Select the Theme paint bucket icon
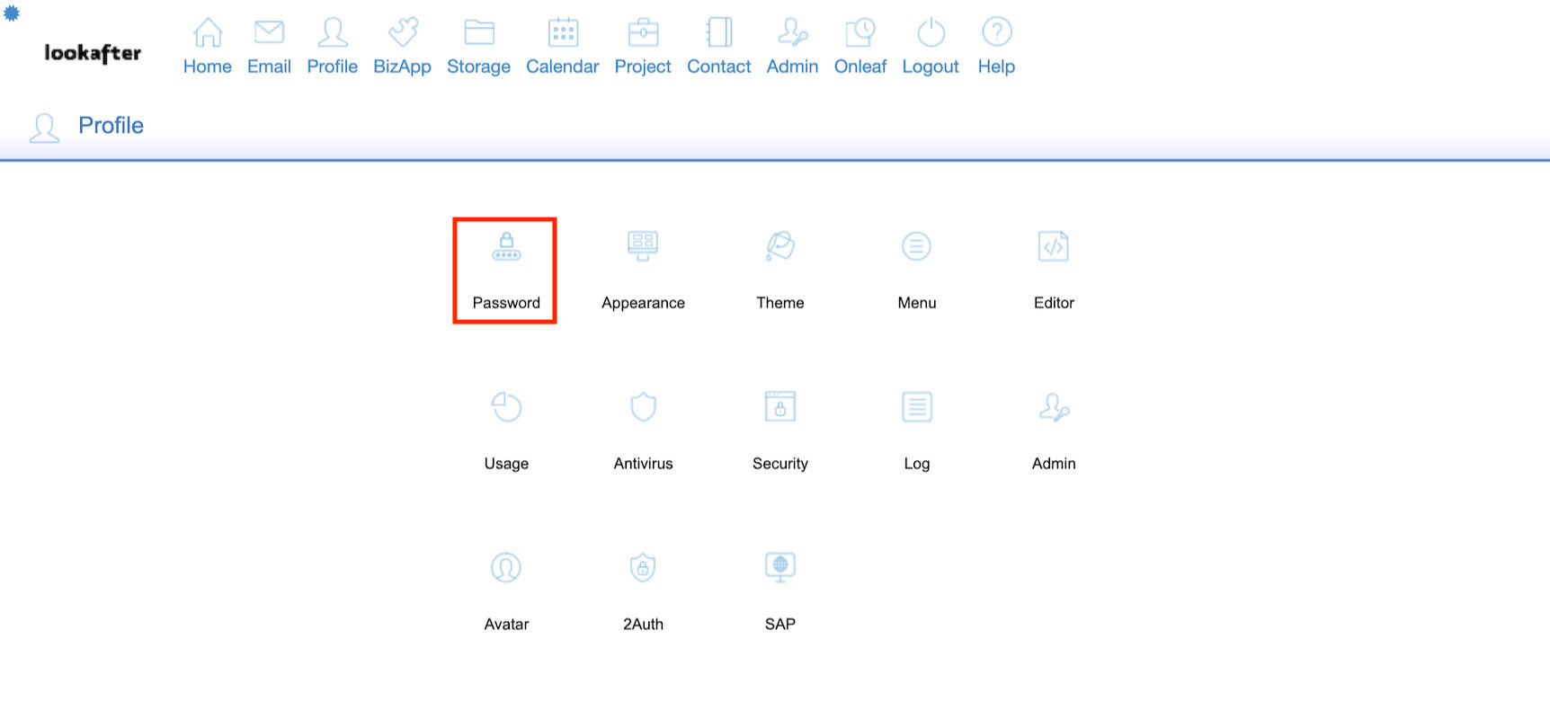 (779, 247)
